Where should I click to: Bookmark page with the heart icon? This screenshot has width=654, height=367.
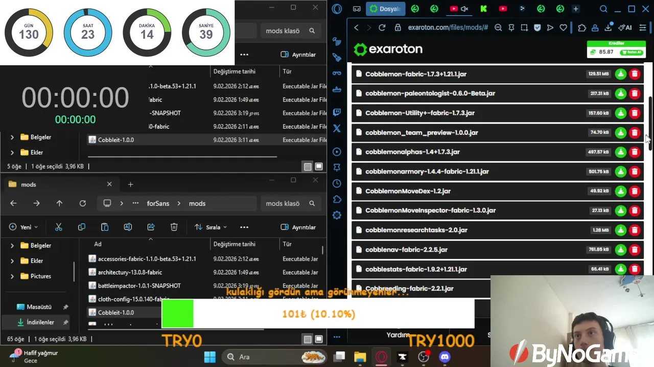(x=563, y=28)
